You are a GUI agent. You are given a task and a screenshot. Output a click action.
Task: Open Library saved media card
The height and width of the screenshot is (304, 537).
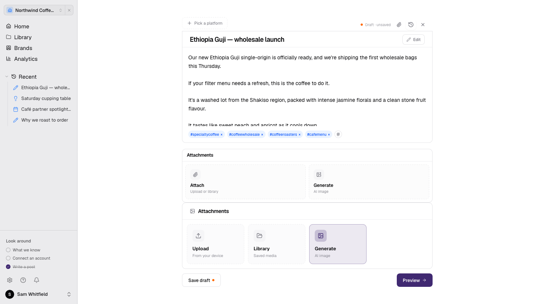point(277,244)
